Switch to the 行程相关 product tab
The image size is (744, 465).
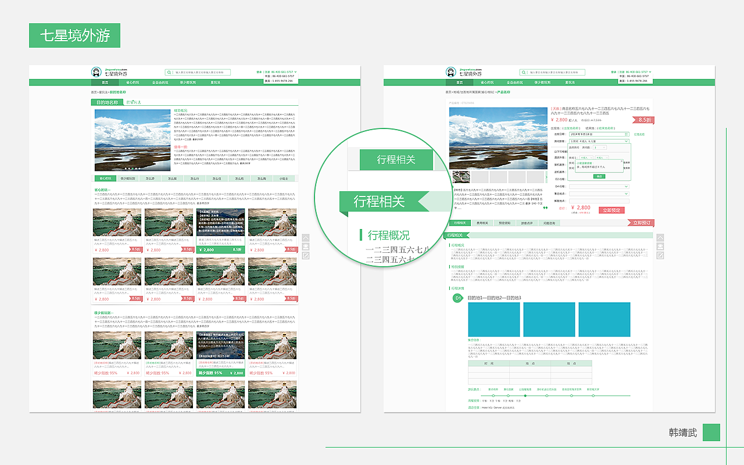[460, 223]
